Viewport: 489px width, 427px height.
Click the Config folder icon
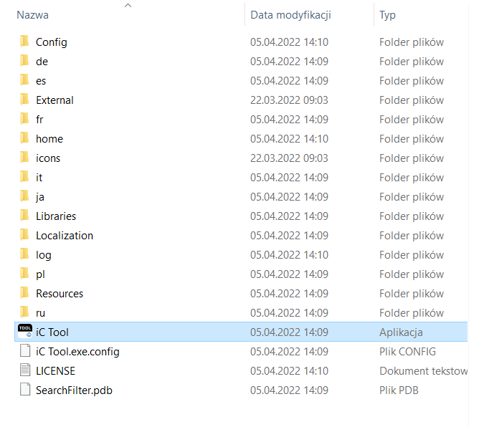[24, 42]
